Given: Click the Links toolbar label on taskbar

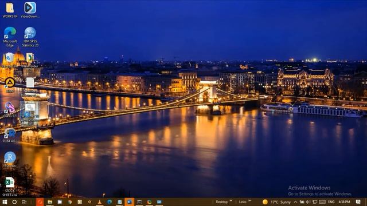Looking at the screenshot, I should (243, 202).
